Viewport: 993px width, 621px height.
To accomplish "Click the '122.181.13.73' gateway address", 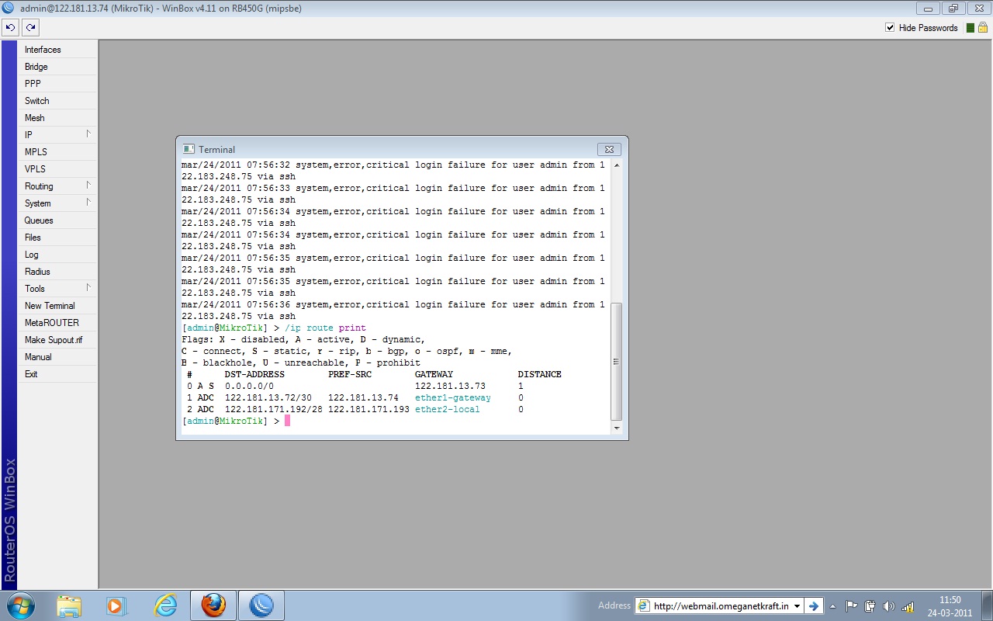I will click(x=450, y=386).
